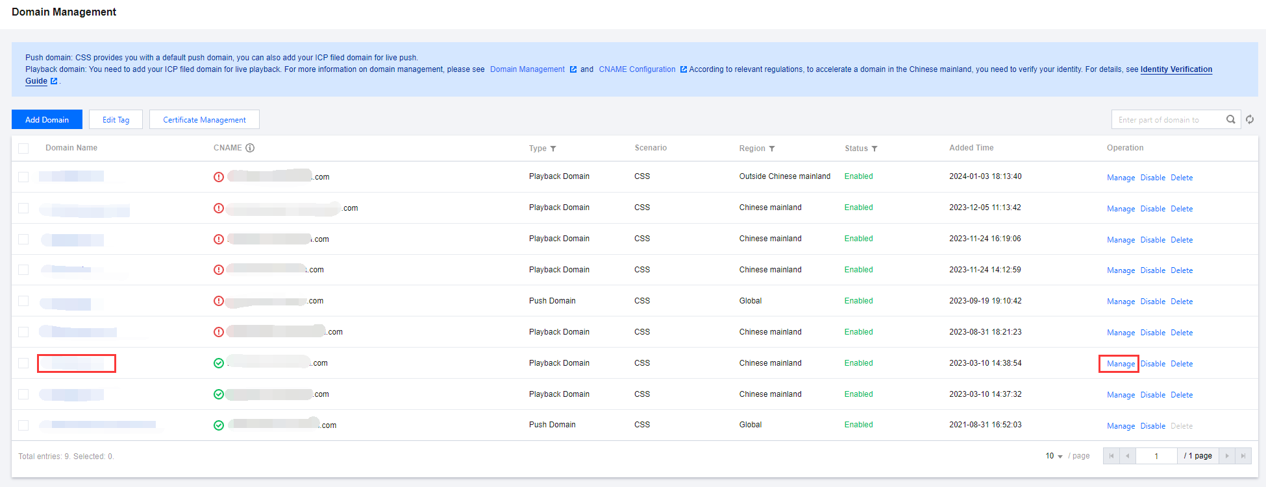The width and height of the screenshot is (1266, 487).
Task: Open external link icon beside Domain Management link
Action: (x=573, y=69)
